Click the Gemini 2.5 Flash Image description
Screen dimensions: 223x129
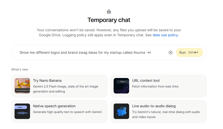pos(66,89)
